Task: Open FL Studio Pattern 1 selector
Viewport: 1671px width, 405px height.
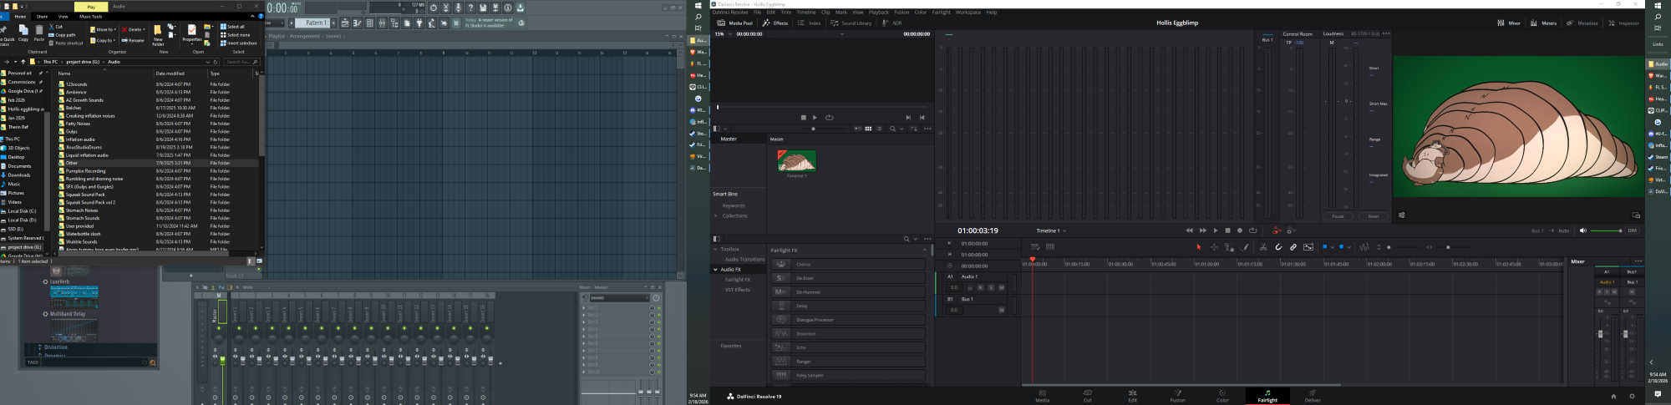Action: click(315, 23)
